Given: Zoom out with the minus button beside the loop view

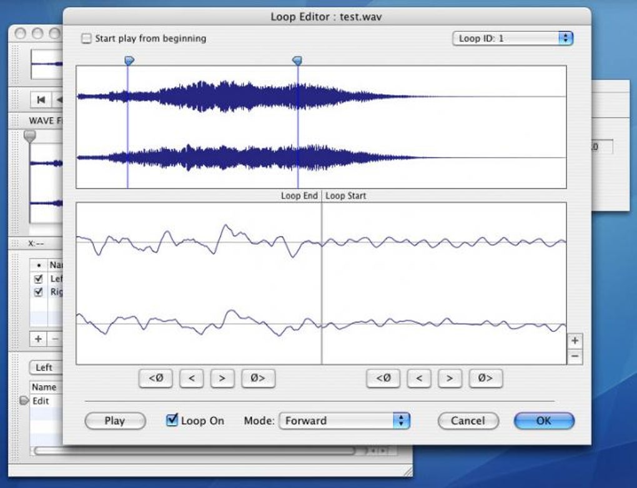Looking at the screenshot, I should (575, 356).
